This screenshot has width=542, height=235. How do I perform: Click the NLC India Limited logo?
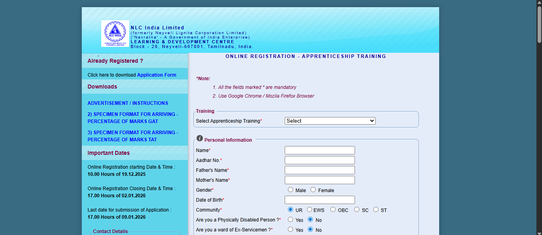click(x=114, y=33)
